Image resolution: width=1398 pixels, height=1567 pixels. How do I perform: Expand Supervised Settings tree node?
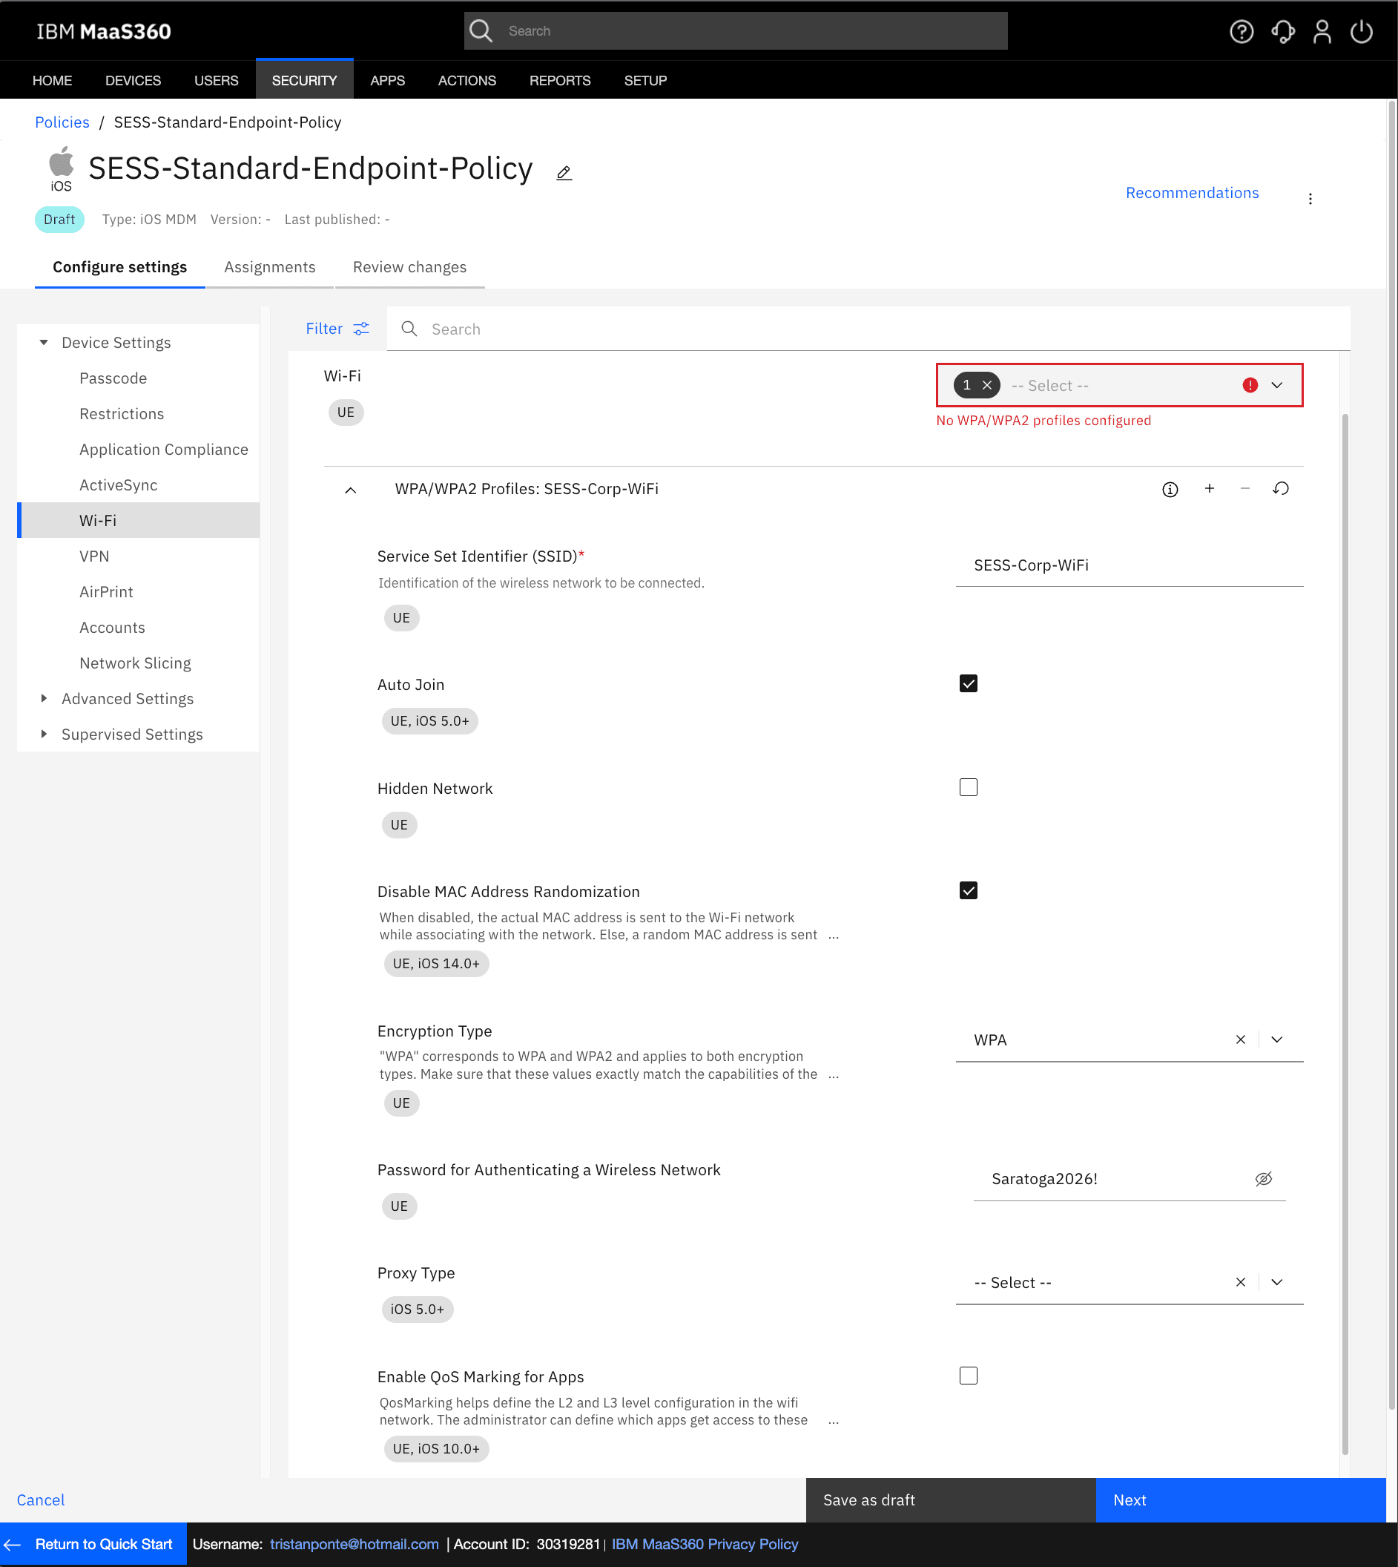(x=44, y=733)
